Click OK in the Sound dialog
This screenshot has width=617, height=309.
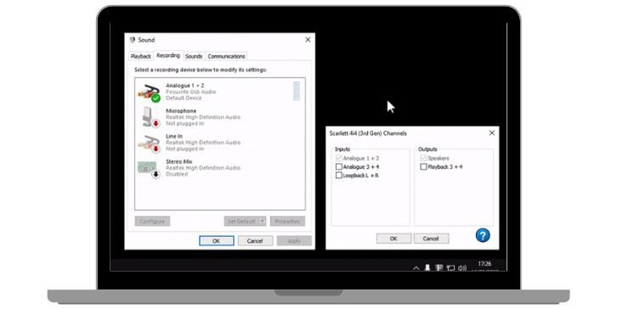(217, 240)
